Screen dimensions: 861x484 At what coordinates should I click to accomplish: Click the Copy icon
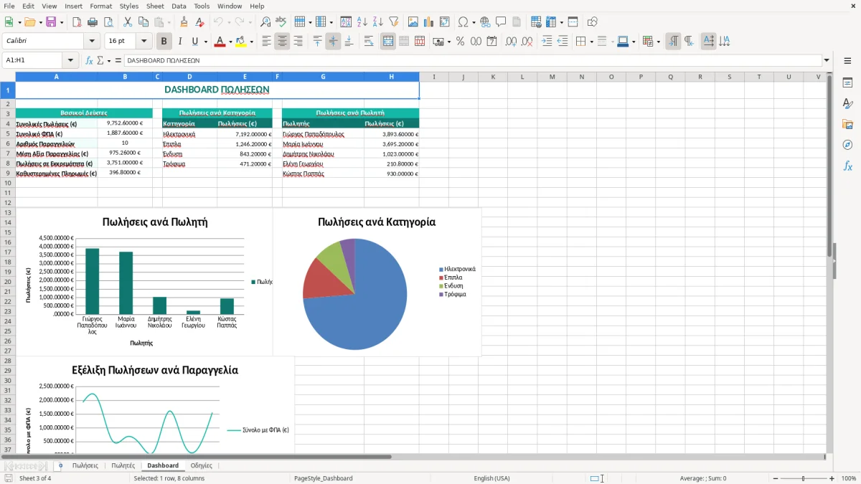pyautogui.click(x=143, y=22)
